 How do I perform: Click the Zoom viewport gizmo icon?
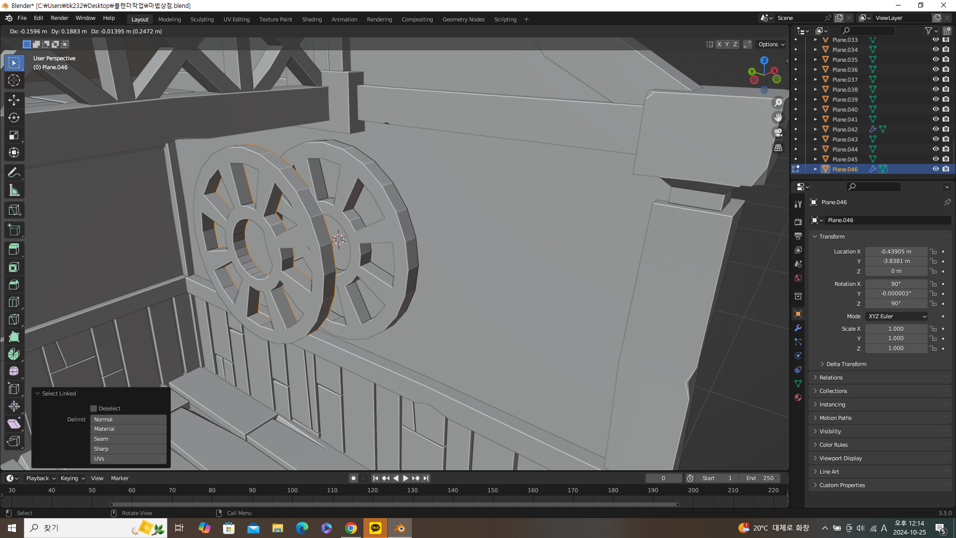[x=778, y=103]
